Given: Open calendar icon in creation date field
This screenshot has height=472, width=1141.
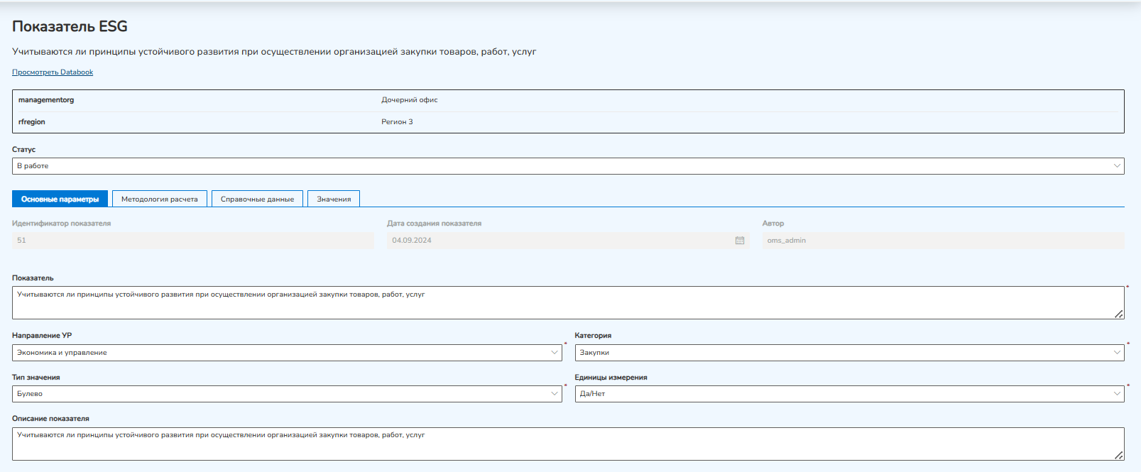Looking at the screenshot, I should click(740, 241).
